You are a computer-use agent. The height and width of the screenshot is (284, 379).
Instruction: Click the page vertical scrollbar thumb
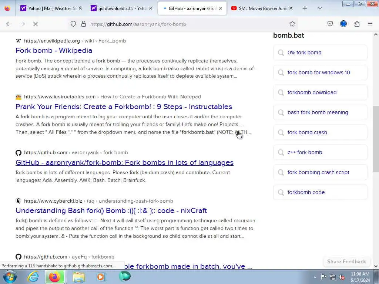[376, 139]
